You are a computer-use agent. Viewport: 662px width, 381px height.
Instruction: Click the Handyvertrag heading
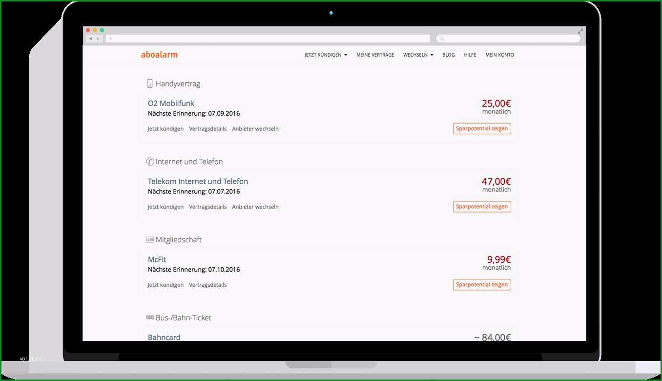(178, 84)
